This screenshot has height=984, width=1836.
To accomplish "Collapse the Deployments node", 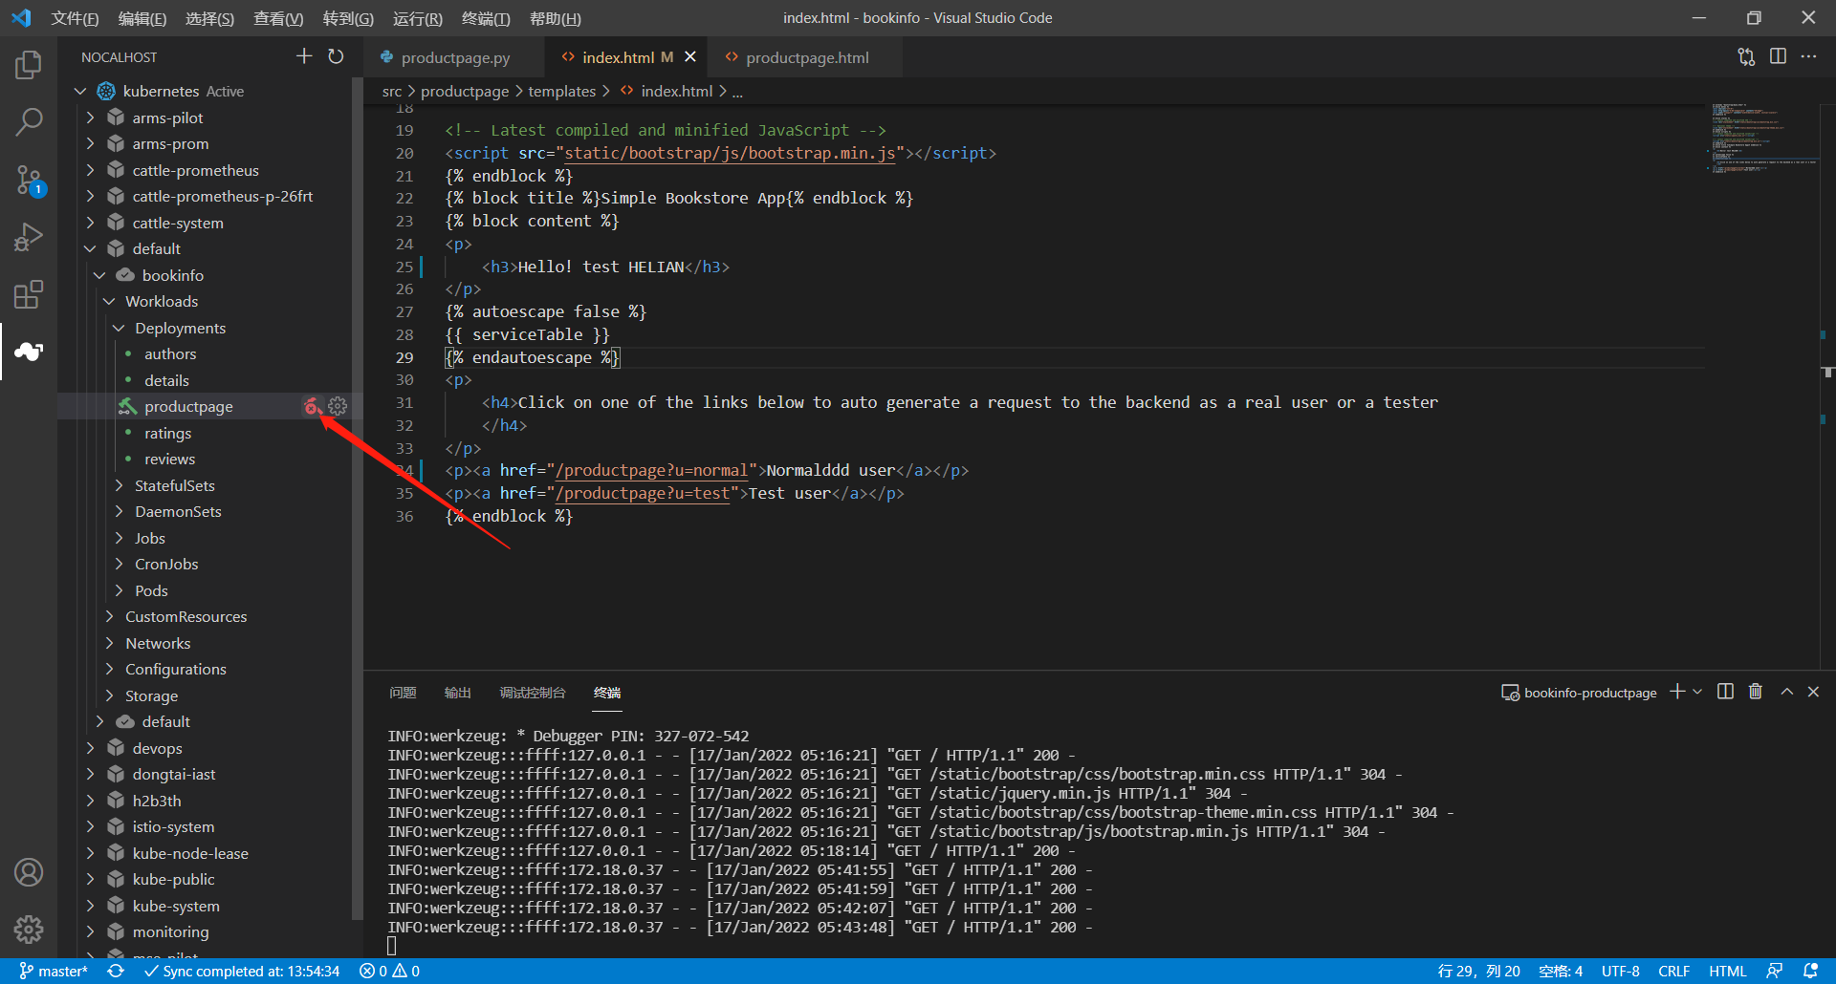I will (x=119, y=328).
